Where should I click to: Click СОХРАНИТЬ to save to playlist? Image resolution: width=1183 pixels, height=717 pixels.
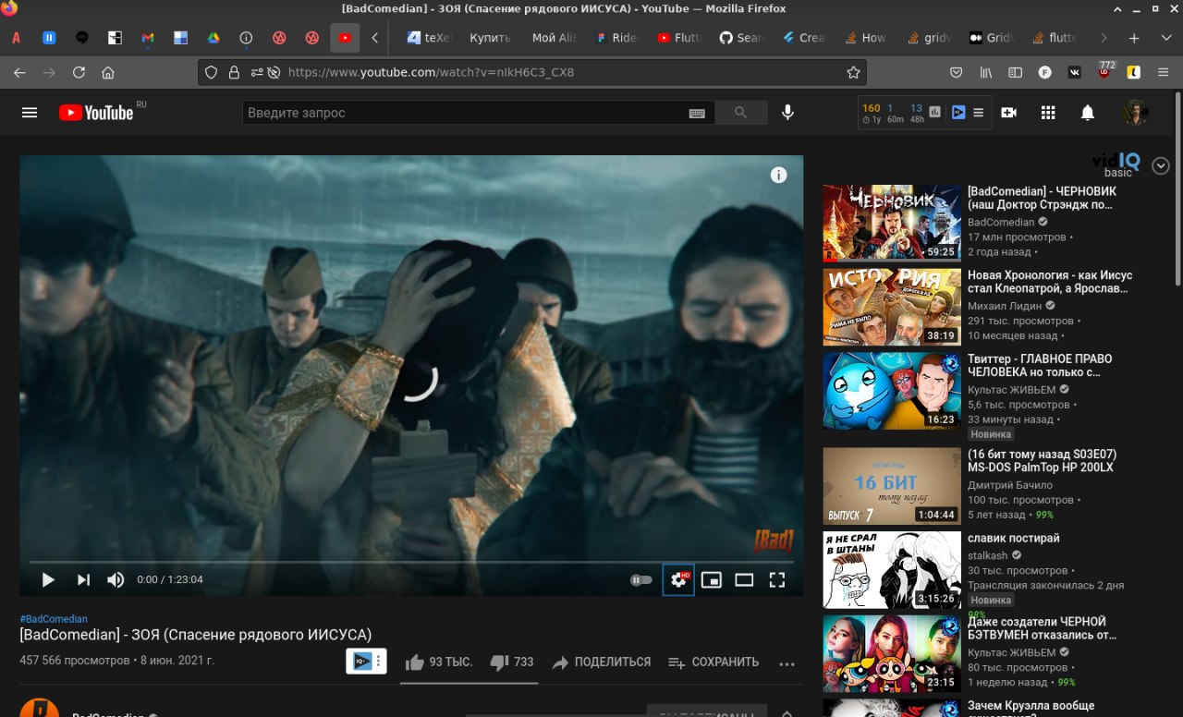[713, 662]
